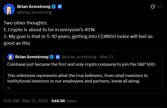167x108 pixels.
Task: Select the 'Two other thoughts:' line of tweet
Action: pyautogui.click(x=25, y=23)
